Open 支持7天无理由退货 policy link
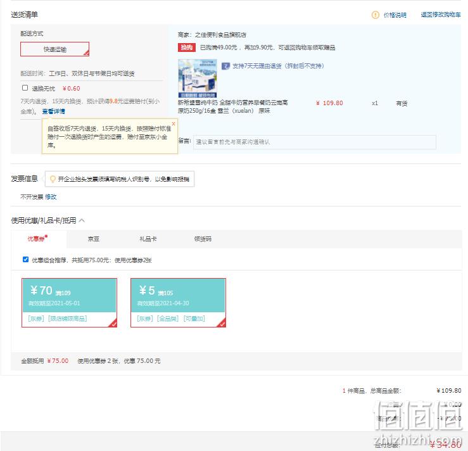The width and height of the screenshot is (468, 451). tap(278, 66)
